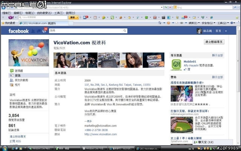This screenshot has width=241, height=151.
Task: Focus the Facebook 搜尋 search field
Action: [x=86, y=31]
